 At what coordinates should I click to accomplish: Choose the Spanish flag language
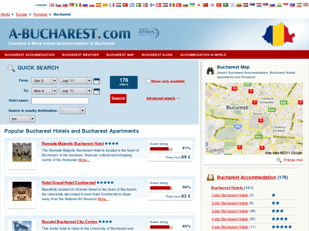99,5
